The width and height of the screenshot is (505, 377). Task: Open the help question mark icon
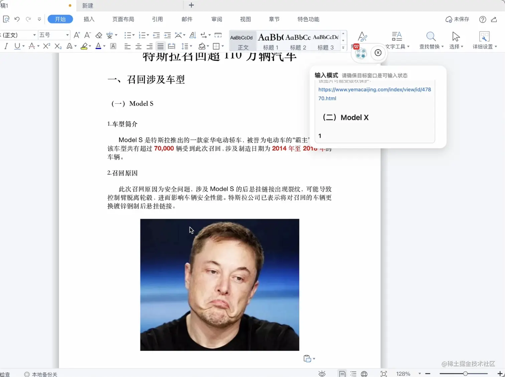tap(482, 19)
